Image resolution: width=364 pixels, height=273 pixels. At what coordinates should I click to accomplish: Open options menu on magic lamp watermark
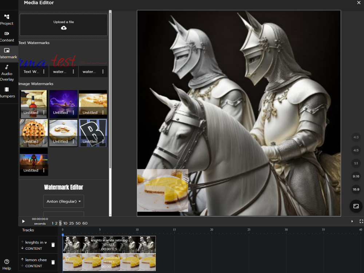[x=74, y=112]
